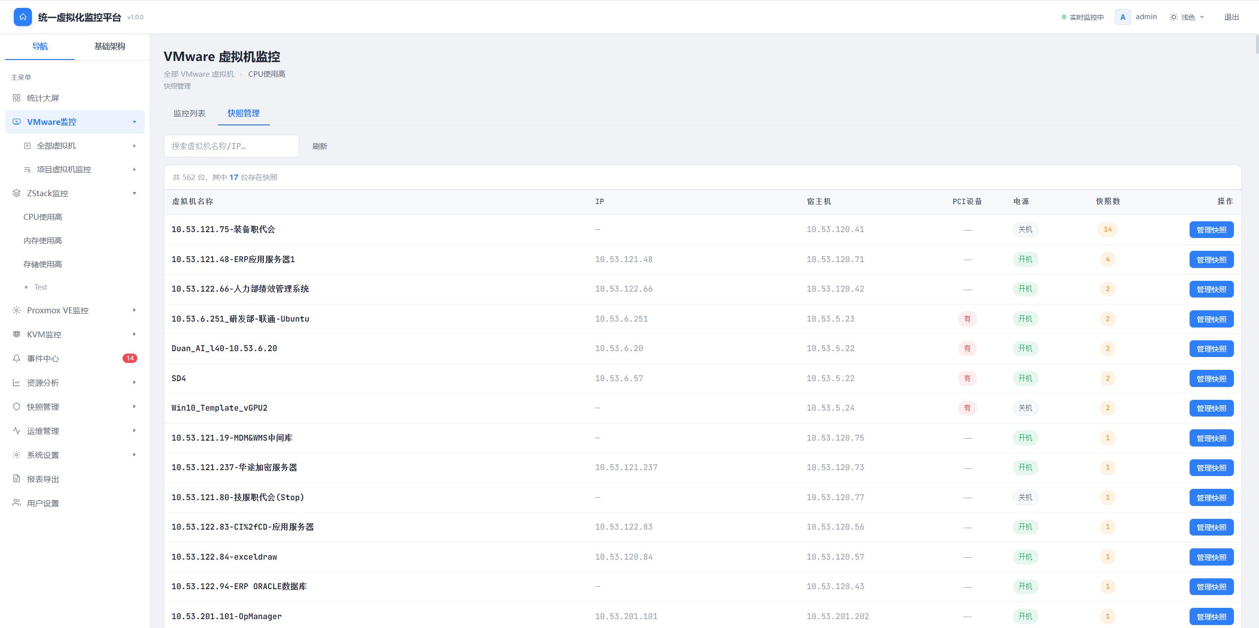
Task: Click the 用户设置 people icon
Action: (x=16, y=503)
